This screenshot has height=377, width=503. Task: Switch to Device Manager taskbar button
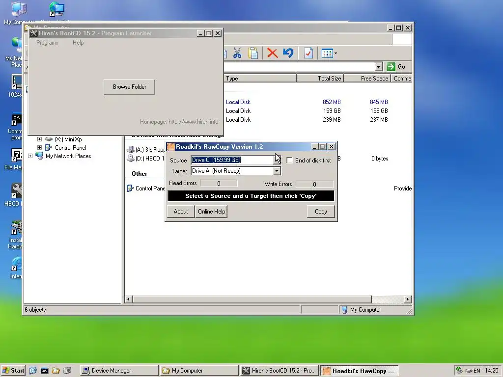pyautogui.click(x=119, y=371)
